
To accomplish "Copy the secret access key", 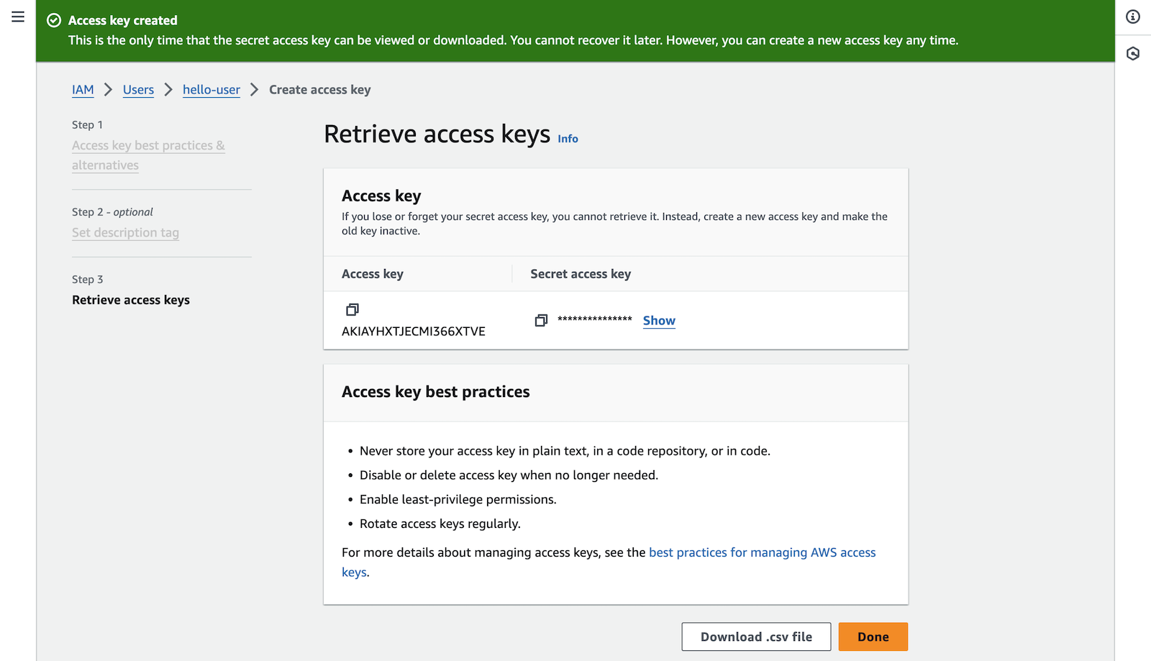I will [541, 320].
